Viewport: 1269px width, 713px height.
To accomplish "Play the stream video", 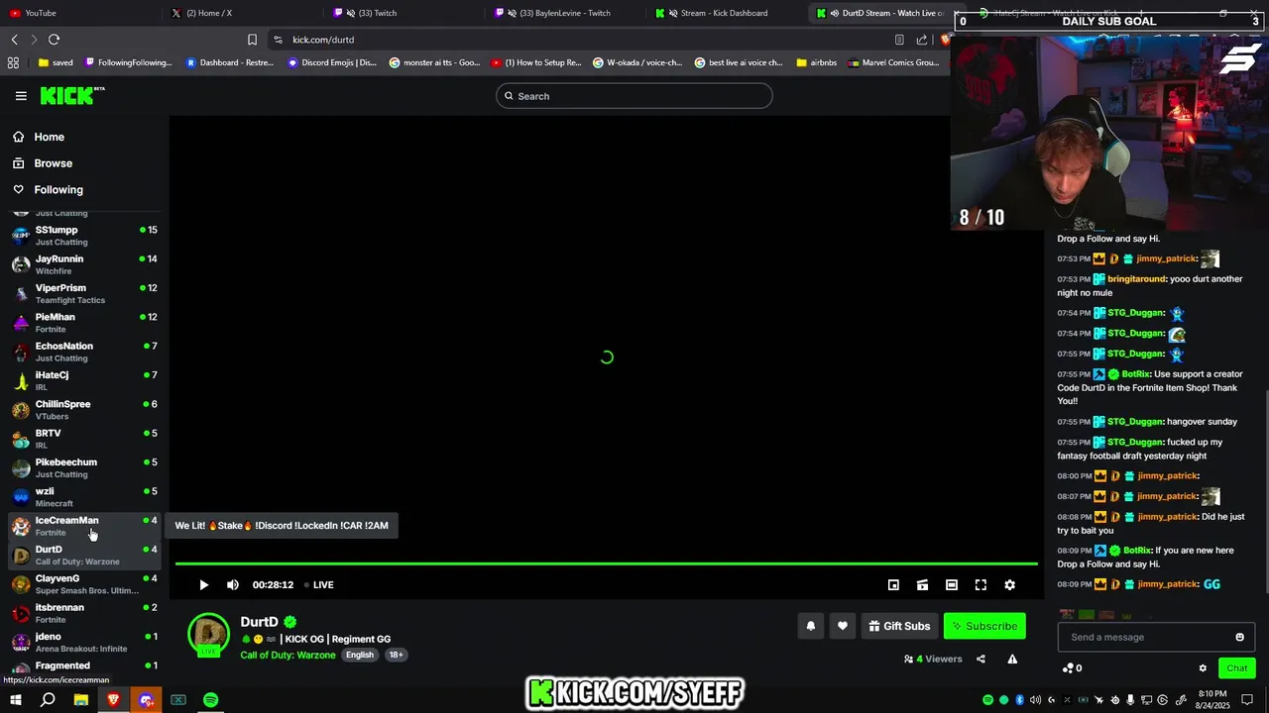I will (x=203, y=585).
